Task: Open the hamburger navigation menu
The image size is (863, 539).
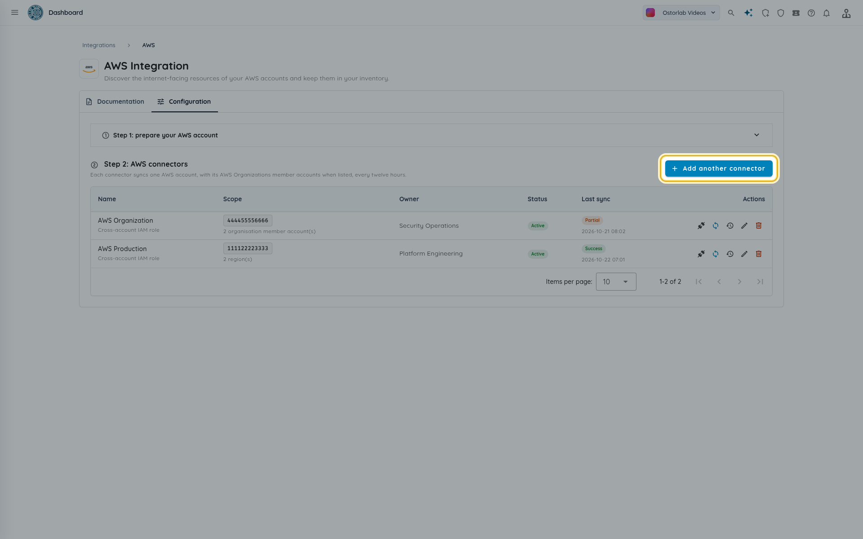Action: [x=15, y=13]
